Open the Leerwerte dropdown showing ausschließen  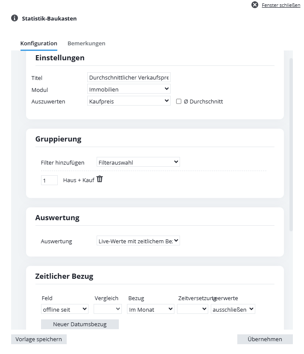tap(233, 309)
